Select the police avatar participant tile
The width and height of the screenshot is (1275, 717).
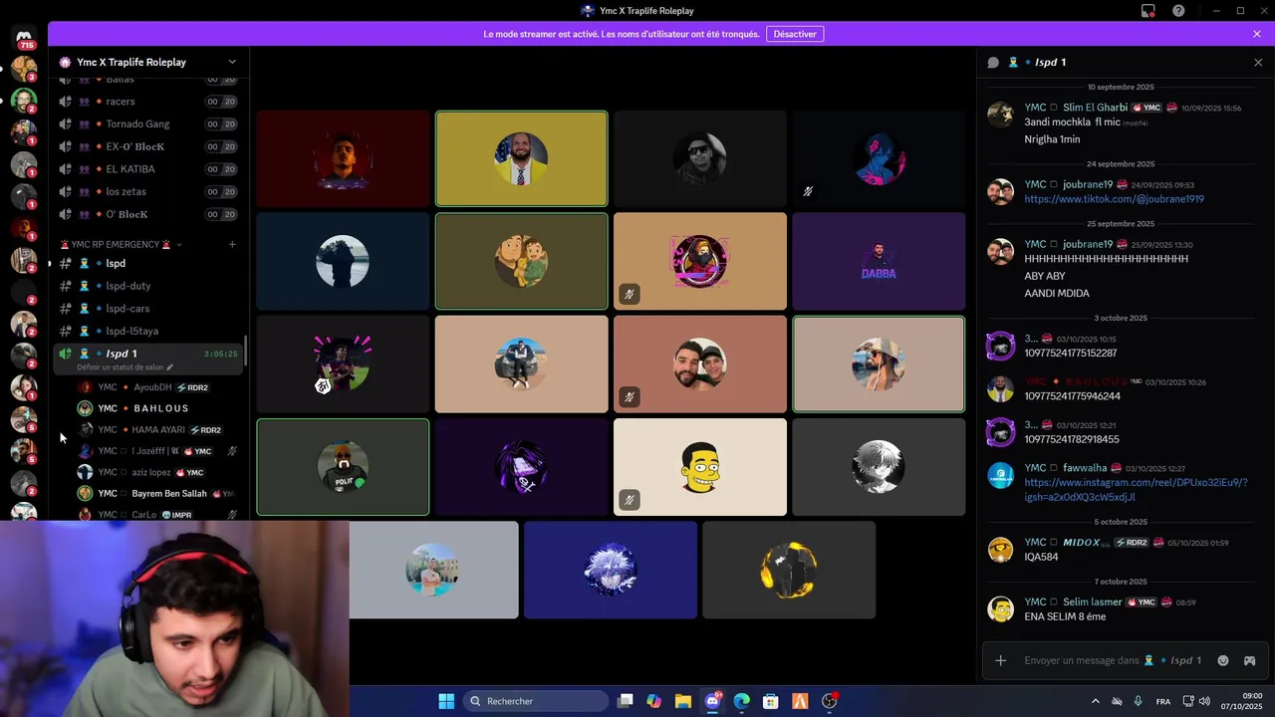pos(343,467)
